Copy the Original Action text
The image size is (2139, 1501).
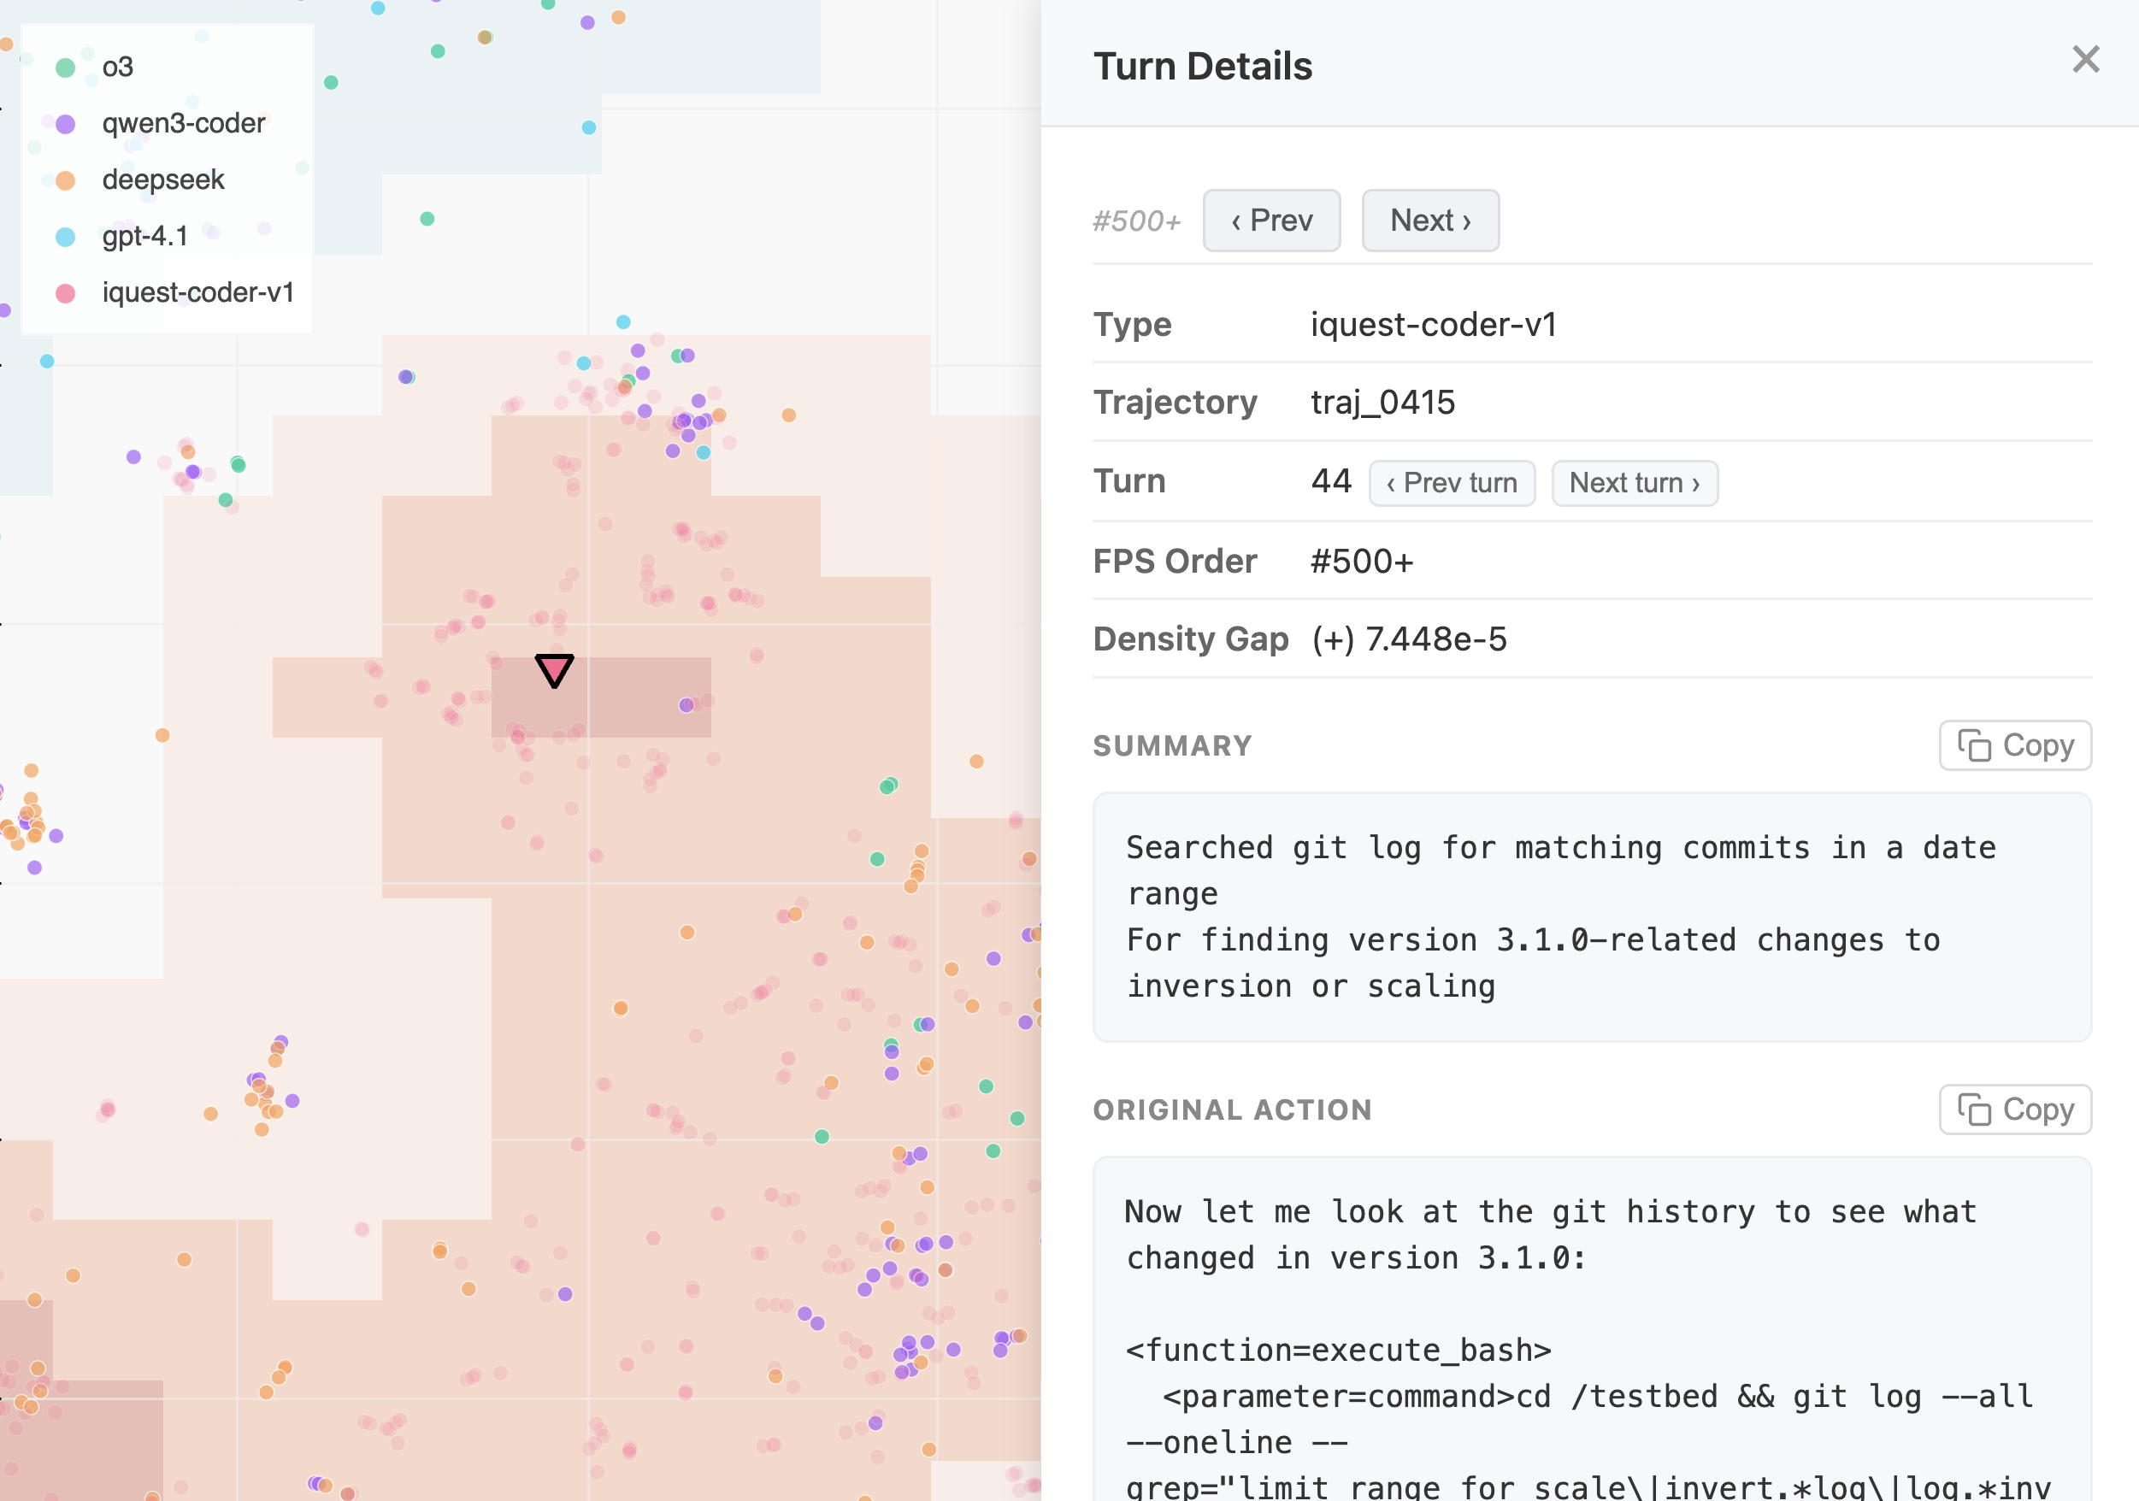[2014, 1110]
